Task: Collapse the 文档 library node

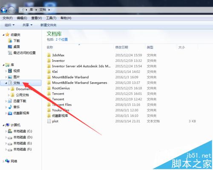Action: pyautogui.click(x=6, y=83)
